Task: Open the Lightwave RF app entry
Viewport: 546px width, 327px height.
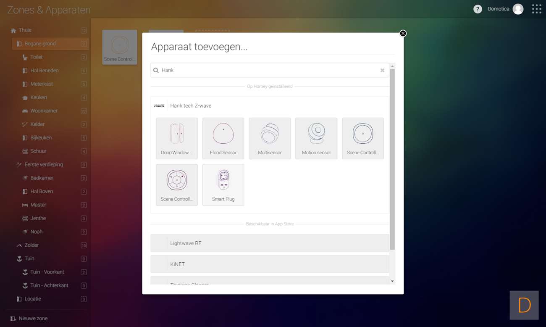Action: pos(270,243)
